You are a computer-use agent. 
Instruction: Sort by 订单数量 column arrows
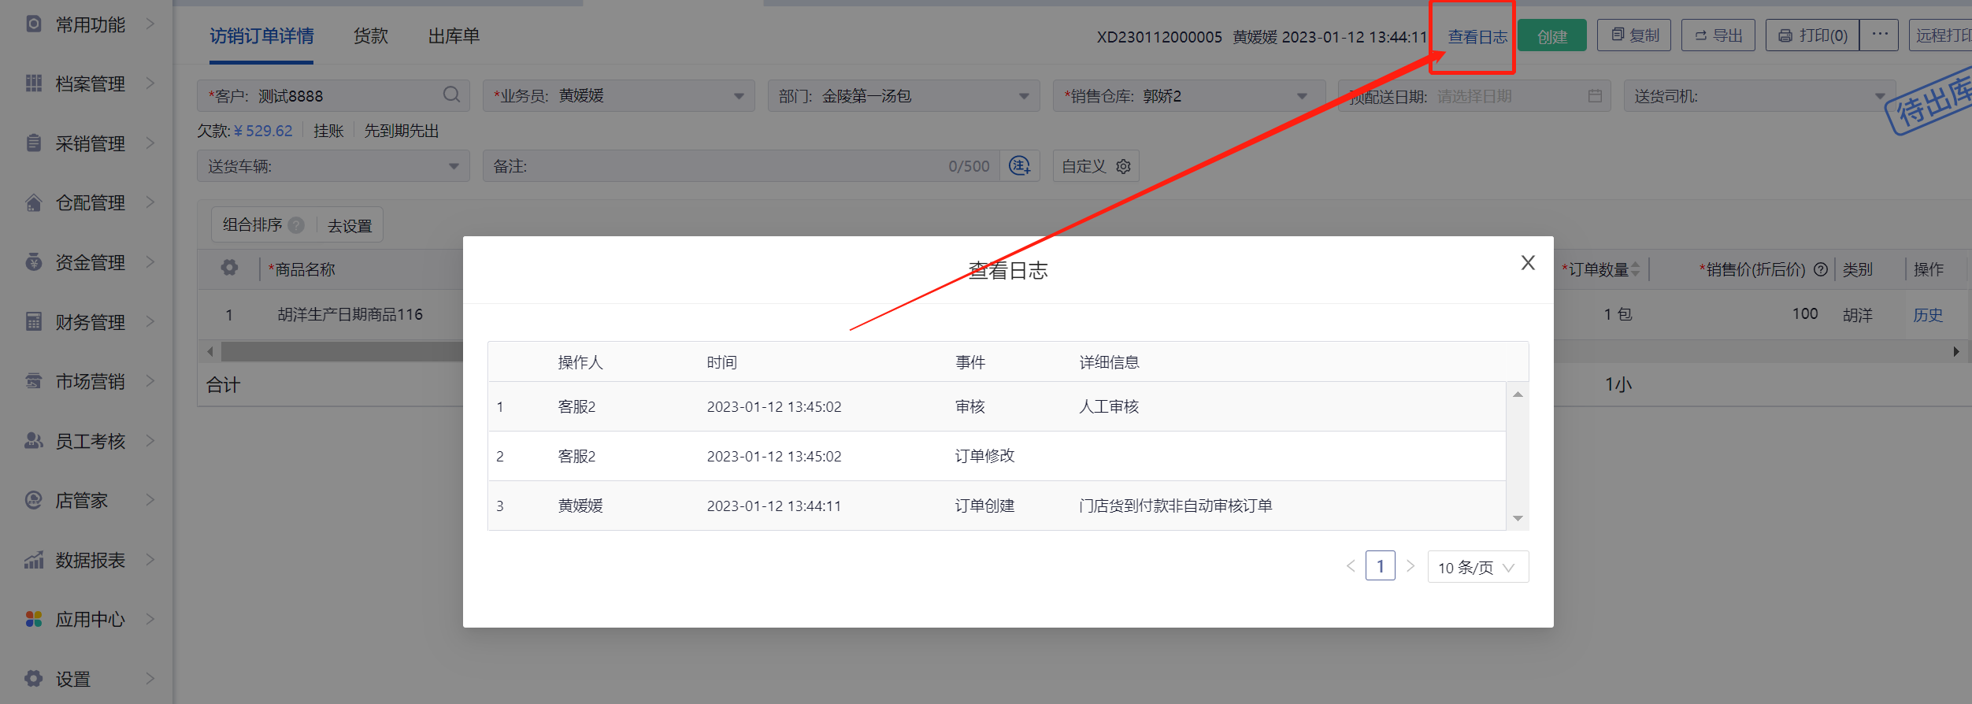coord(1636,269)
